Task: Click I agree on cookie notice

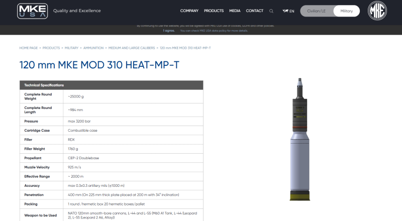Action: click(x=169, y=31)
